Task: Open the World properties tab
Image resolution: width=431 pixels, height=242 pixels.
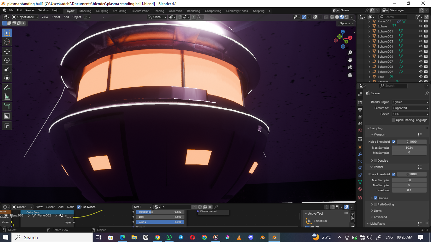Action: 360,130
